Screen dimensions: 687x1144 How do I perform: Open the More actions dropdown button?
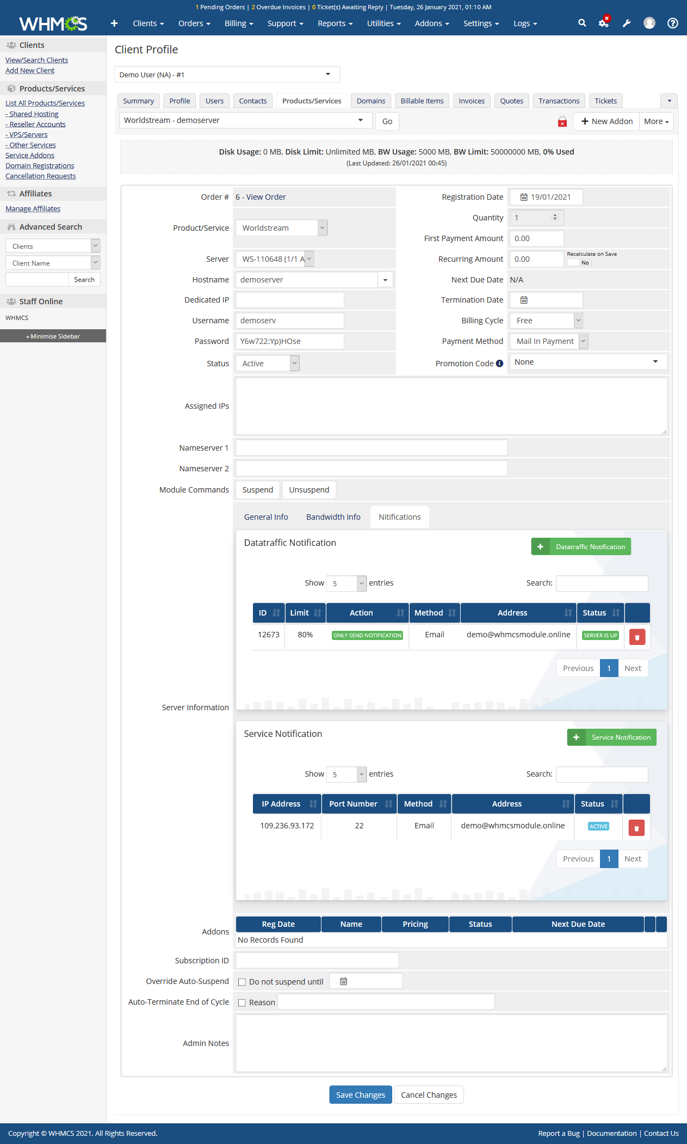tap(657, 121)
